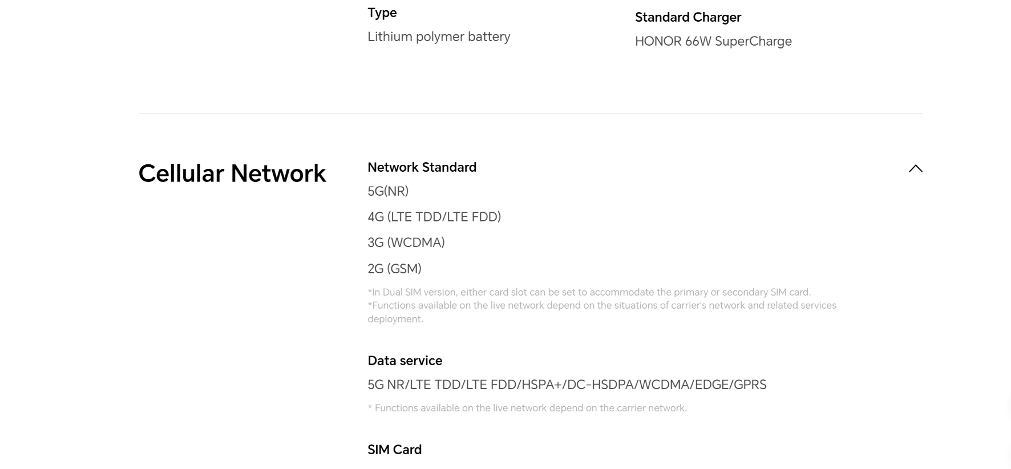
Task: Collapse the Cellular Network section chevron
Action: point(915,168)
